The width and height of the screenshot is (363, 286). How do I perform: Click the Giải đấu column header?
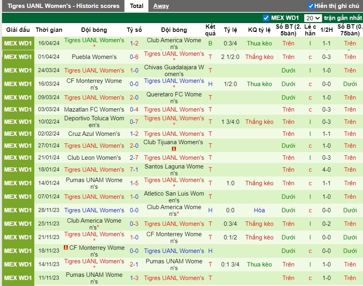click(18, 30)
